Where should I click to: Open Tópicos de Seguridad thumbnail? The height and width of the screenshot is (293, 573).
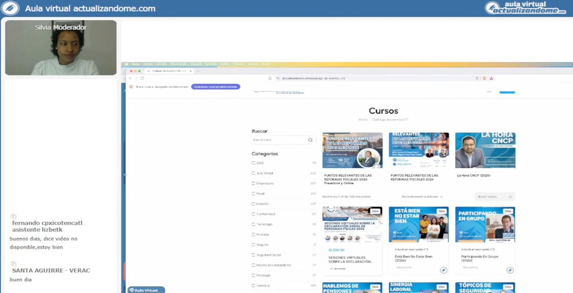point(485,288)
